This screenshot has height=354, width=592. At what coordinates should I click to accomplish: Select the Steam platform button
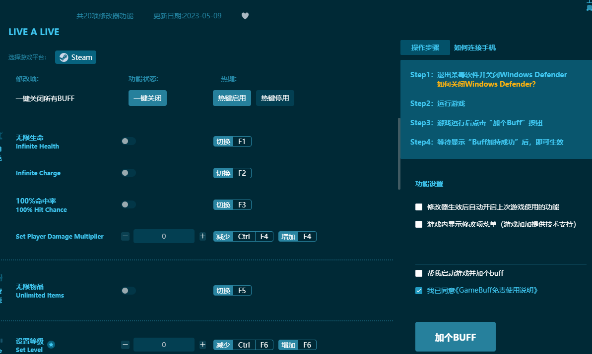point(75,57)
